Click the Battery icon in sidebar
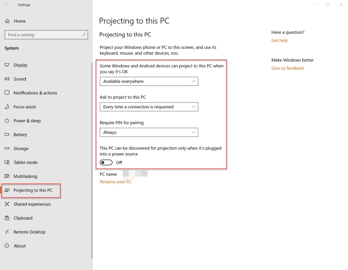The image size is (348, 270). coord(7,134)
